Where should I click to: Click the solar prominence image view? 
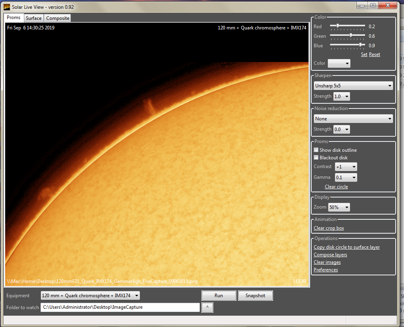point(157,155)
